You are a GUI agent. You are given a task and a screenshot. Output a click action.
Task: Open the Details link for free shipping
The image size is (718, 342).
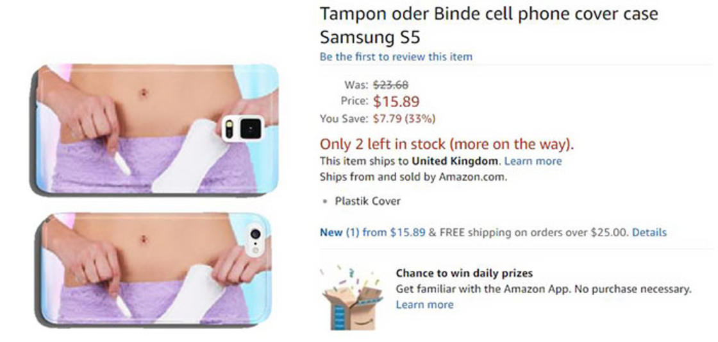point(649,232)
